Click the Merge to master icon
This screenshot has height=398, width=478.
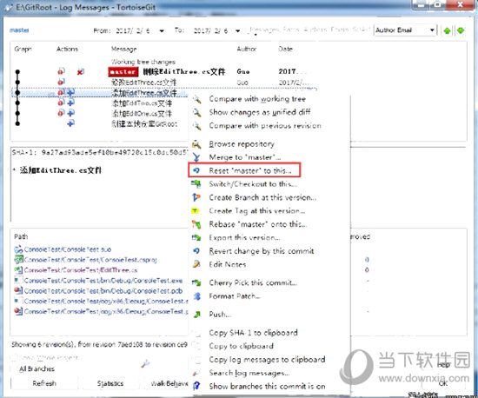(197, 157)
